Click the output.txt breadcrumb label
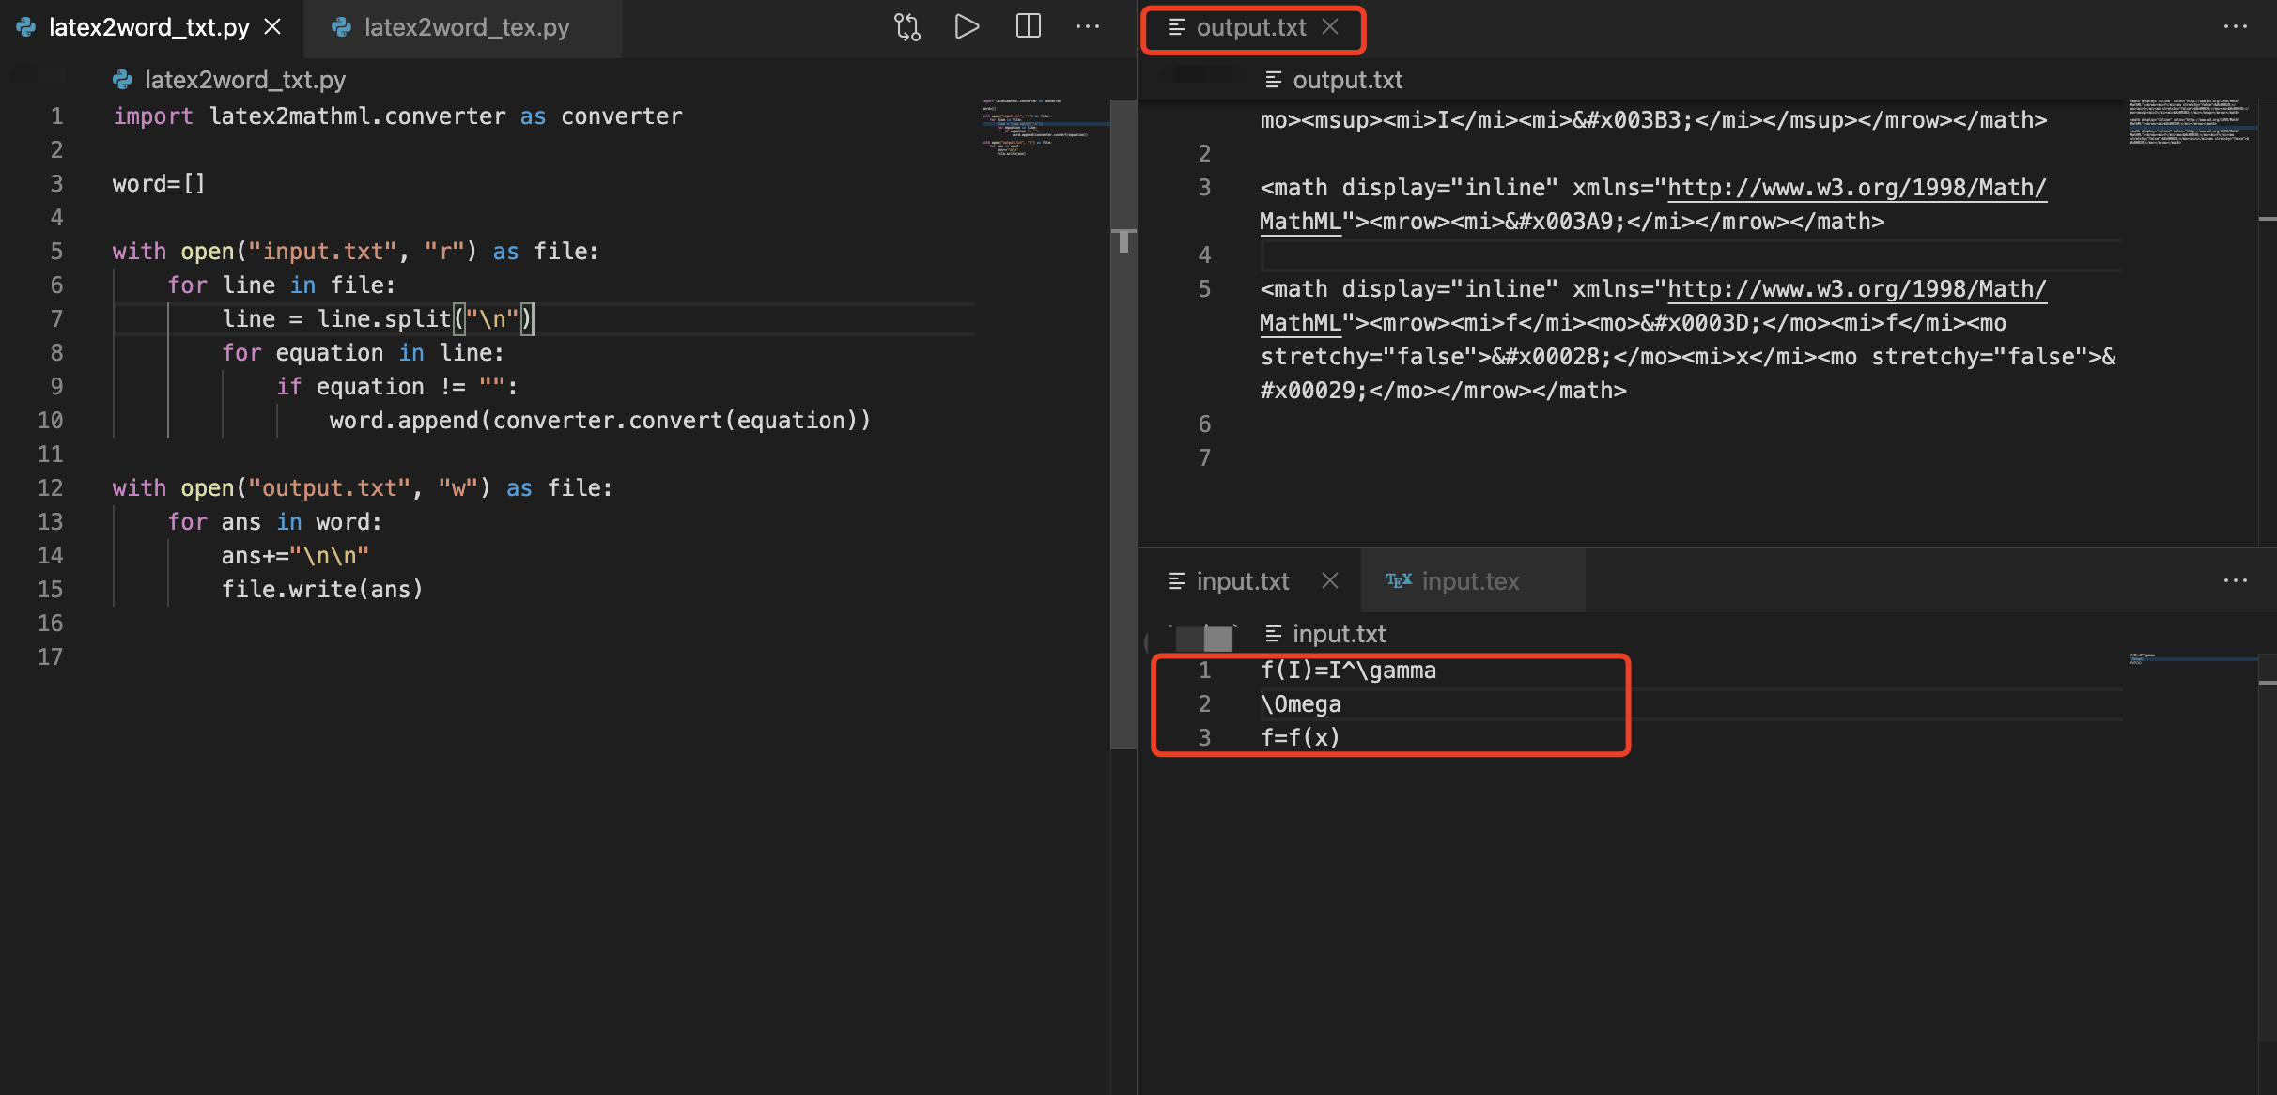2277x1095 pixels. coord(1346,80)
